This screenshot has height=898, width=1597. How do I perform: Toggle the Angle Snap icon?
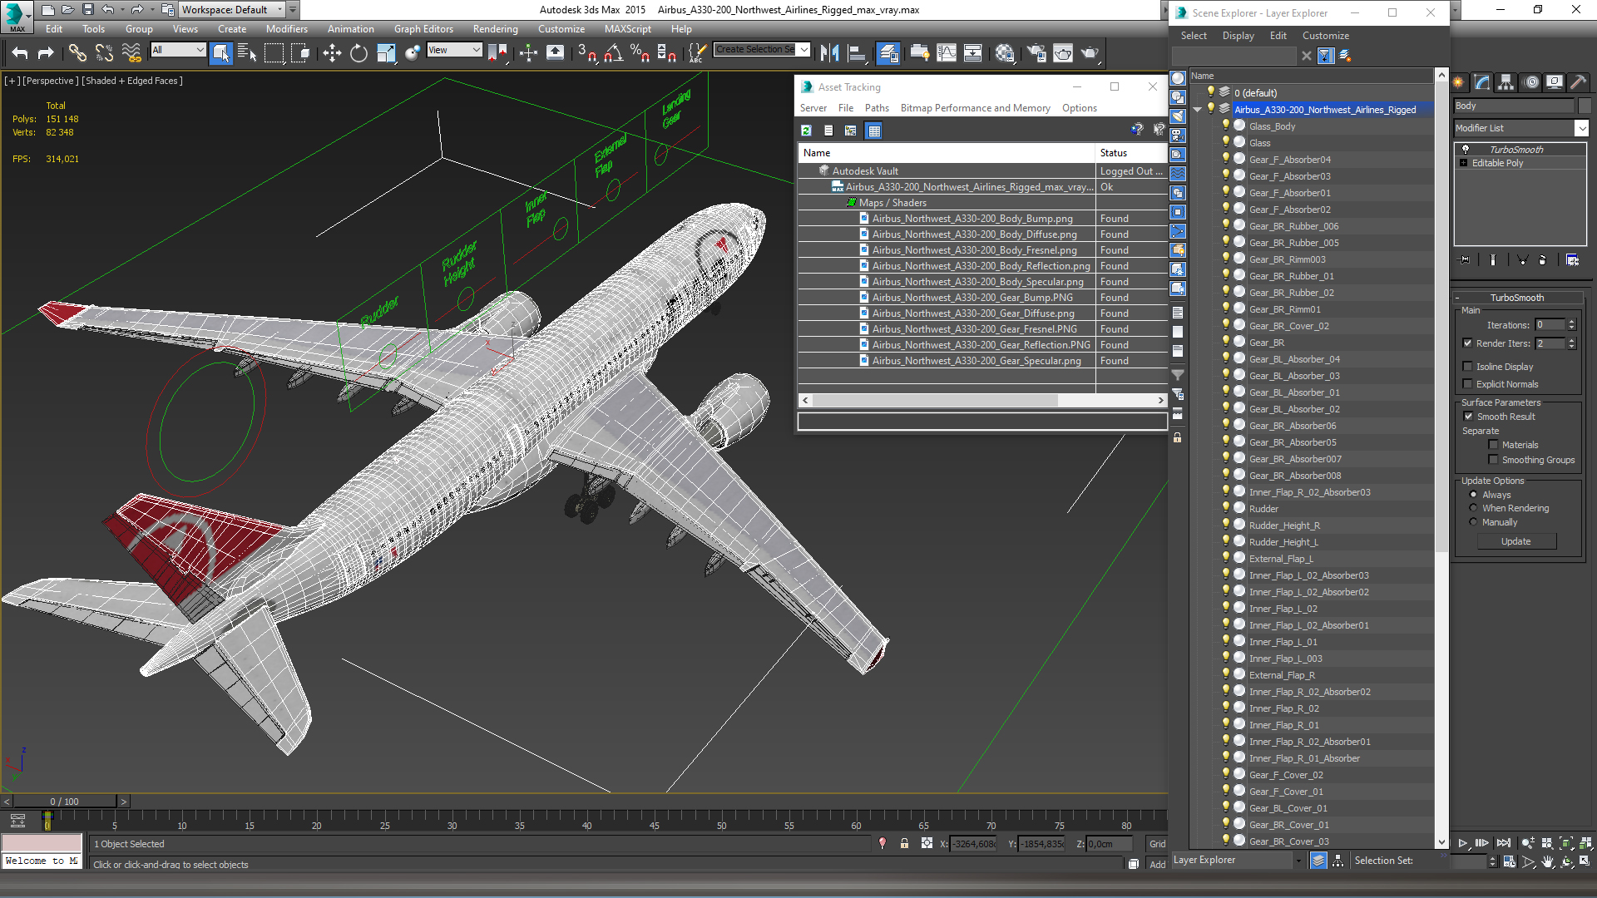(x=613, y=53)
